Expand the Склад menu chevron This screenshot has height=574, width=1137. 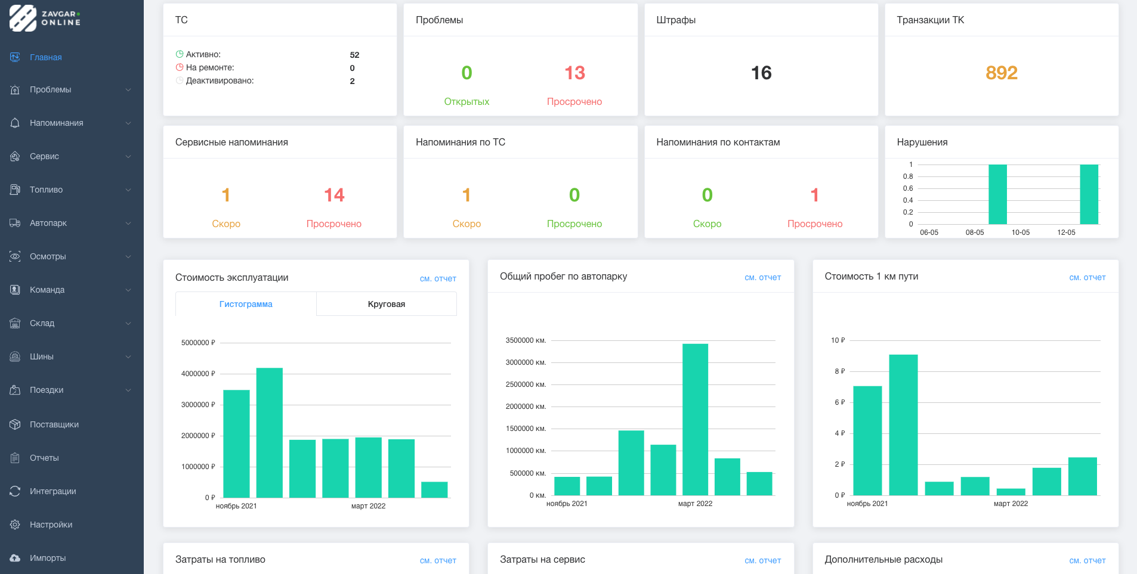click(x=128, y=323)
